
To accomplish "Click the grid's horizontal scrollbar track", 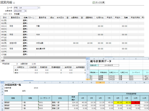I will pyautogui.click(x=44, y=57).
